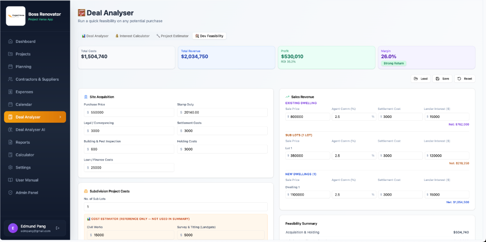Click the Stamp Duty input field

coord(222,112)
